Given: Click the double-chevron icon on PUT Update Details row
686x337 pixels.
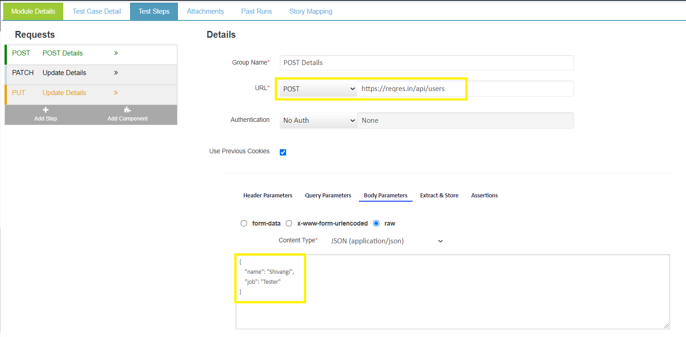Looking at the screenshot, I should [116, 93].
